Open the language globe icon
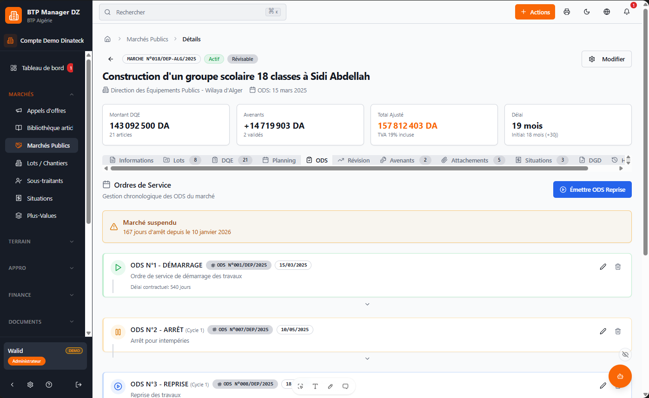 [607, 12]
